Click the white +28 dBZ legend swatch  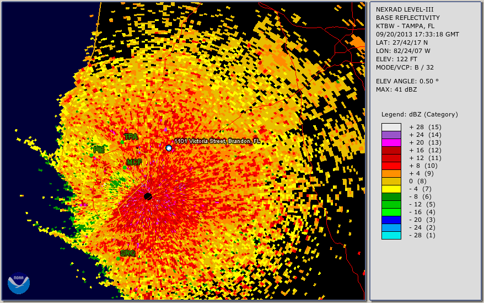391,127
